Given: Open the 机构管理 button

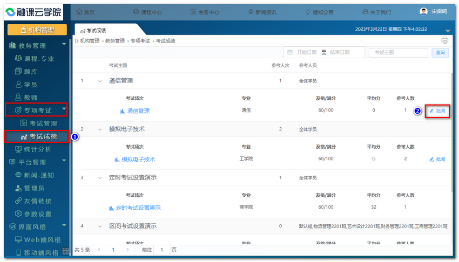Looking at the screenshot, I should 37,30.
